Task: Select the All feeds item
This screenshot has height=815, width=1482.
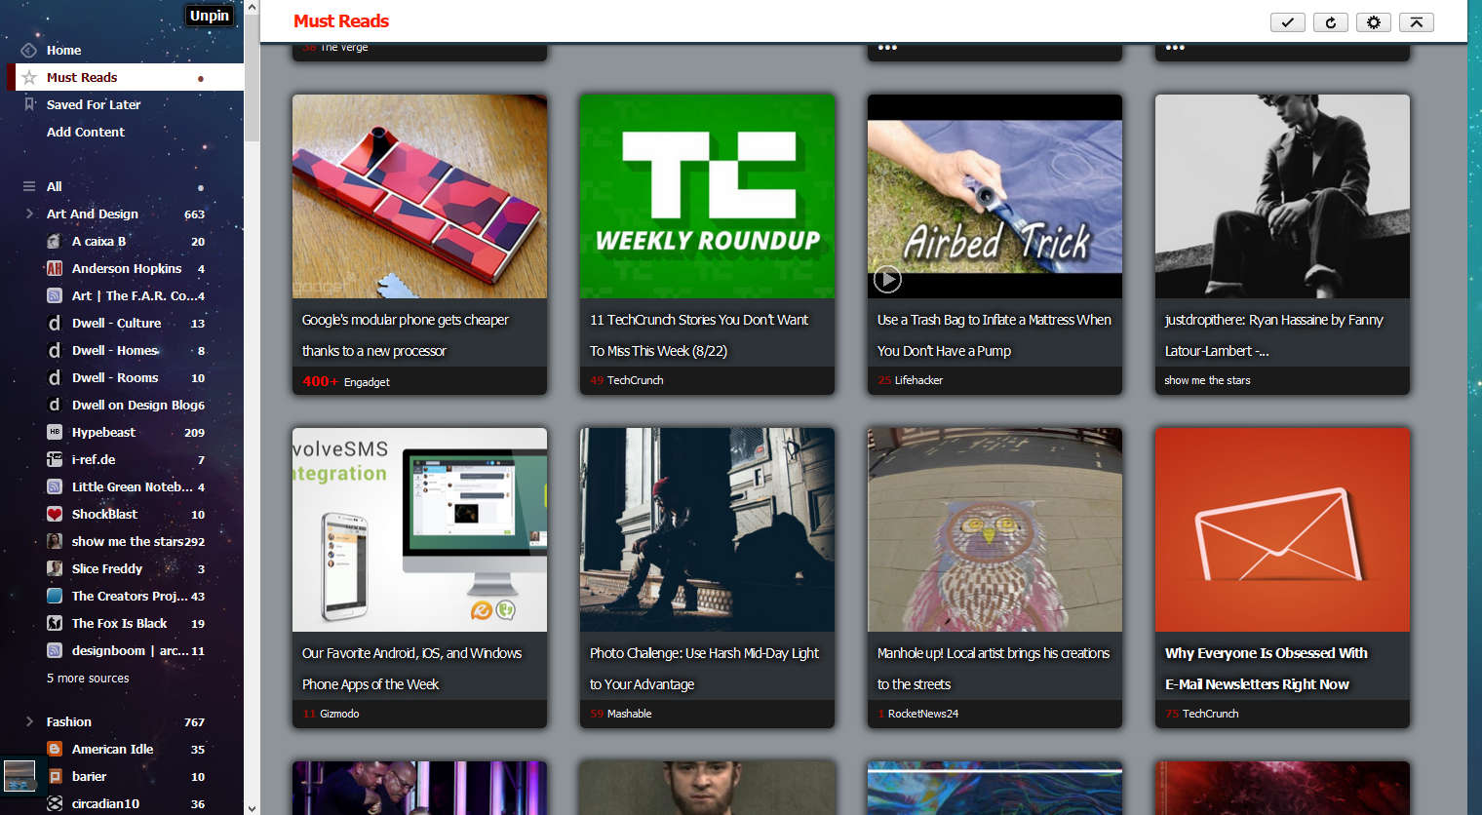Action: pos(55,186)
